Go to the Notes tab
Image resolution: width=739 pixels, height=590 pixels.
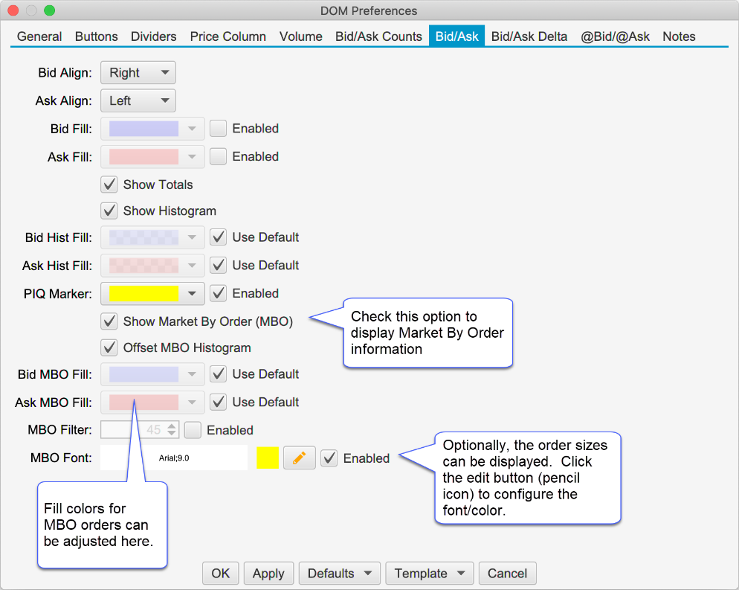point(679,36)
